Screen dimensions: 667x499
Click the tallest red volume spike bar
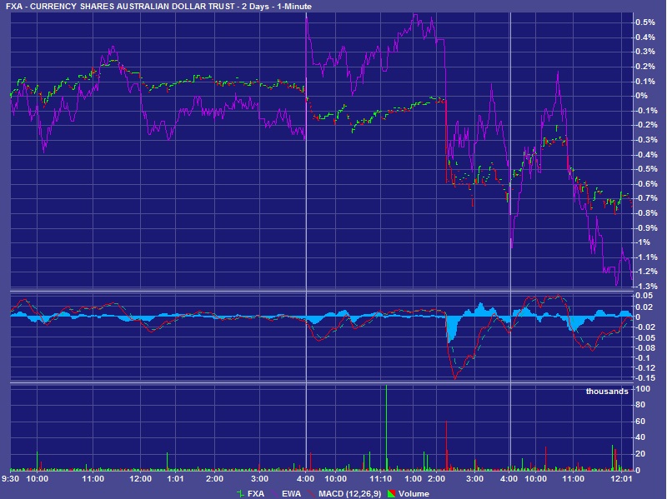(446, 446)
